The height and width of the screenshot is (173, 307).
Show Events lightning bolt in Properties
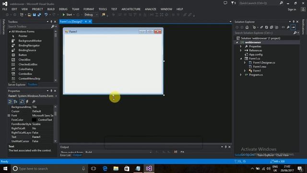pyautogui.click(x=27, y=101)
